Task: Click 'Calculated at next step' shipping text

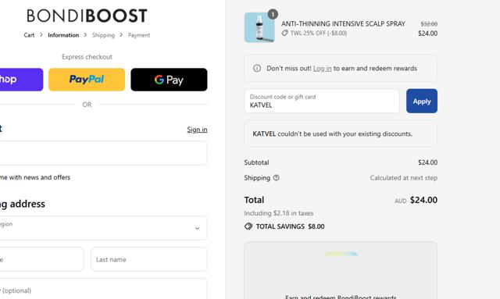Action: [403, 178]
